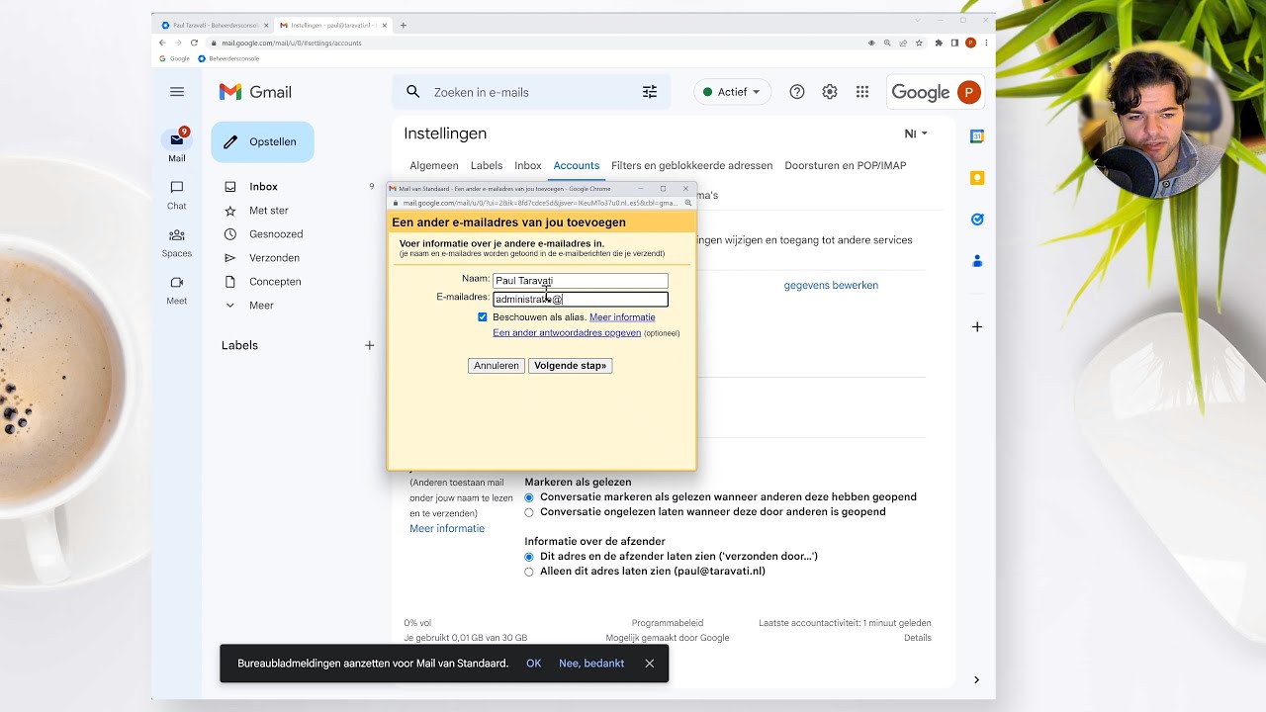Open Mail in the left rail
This screenshot has height=712, width=1266.
pyautogui.click(x=177, y=145)
